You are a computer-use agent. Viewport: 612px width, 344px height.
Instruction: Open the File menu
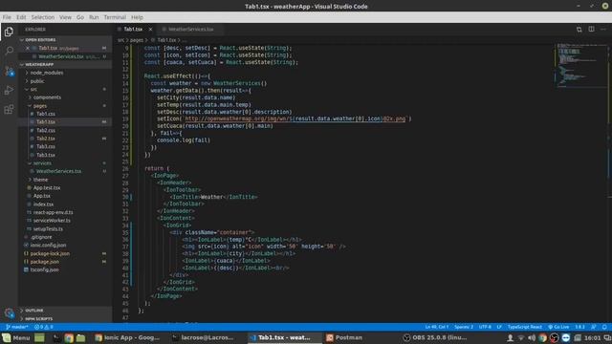tap(7, 17)
